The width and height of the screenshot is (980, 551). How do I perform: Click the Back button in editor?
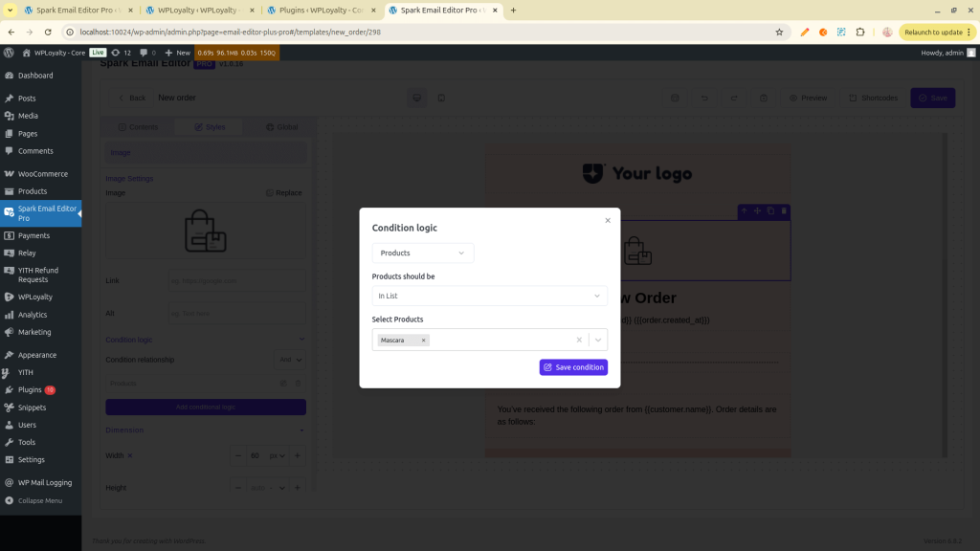pos(132,99)
